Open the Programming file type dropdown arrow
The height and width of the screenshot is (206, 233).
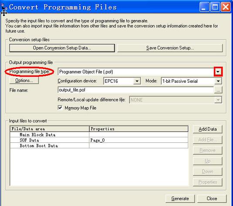(218, 72)
